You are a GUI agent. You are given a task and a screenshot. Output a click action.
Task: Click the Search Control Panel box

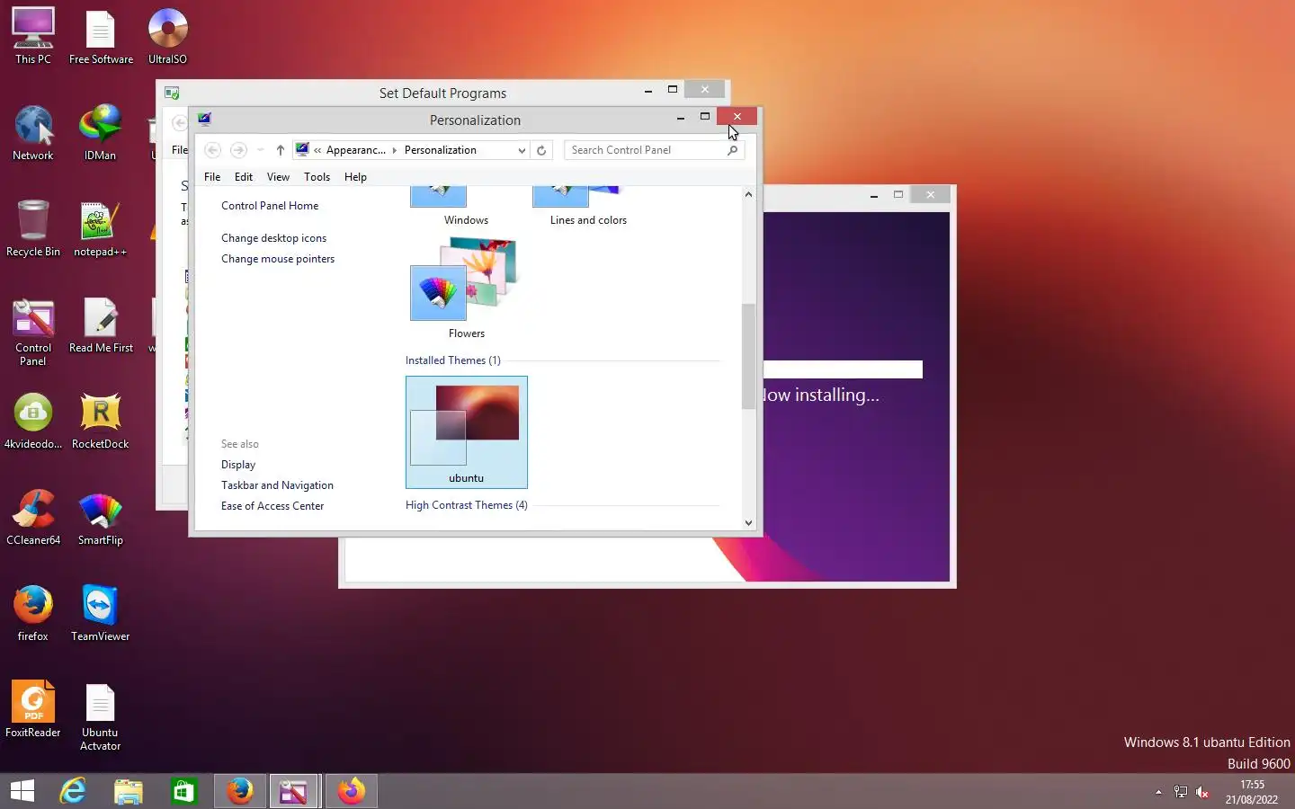645,150
